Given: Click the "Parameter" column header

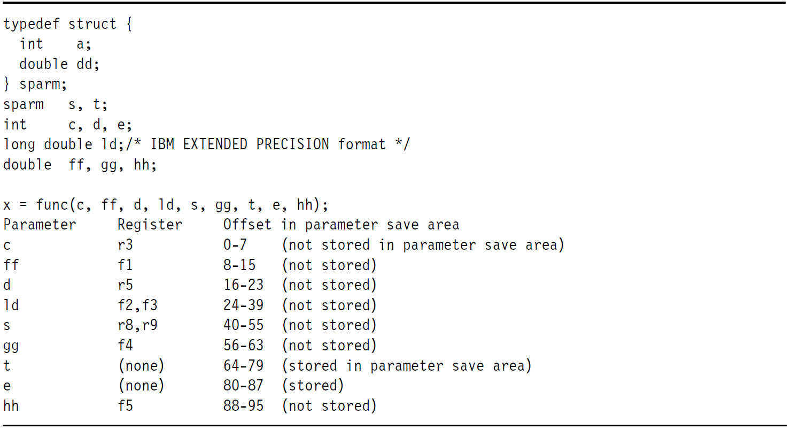Looking at the screenshot, I should (40, 225).
